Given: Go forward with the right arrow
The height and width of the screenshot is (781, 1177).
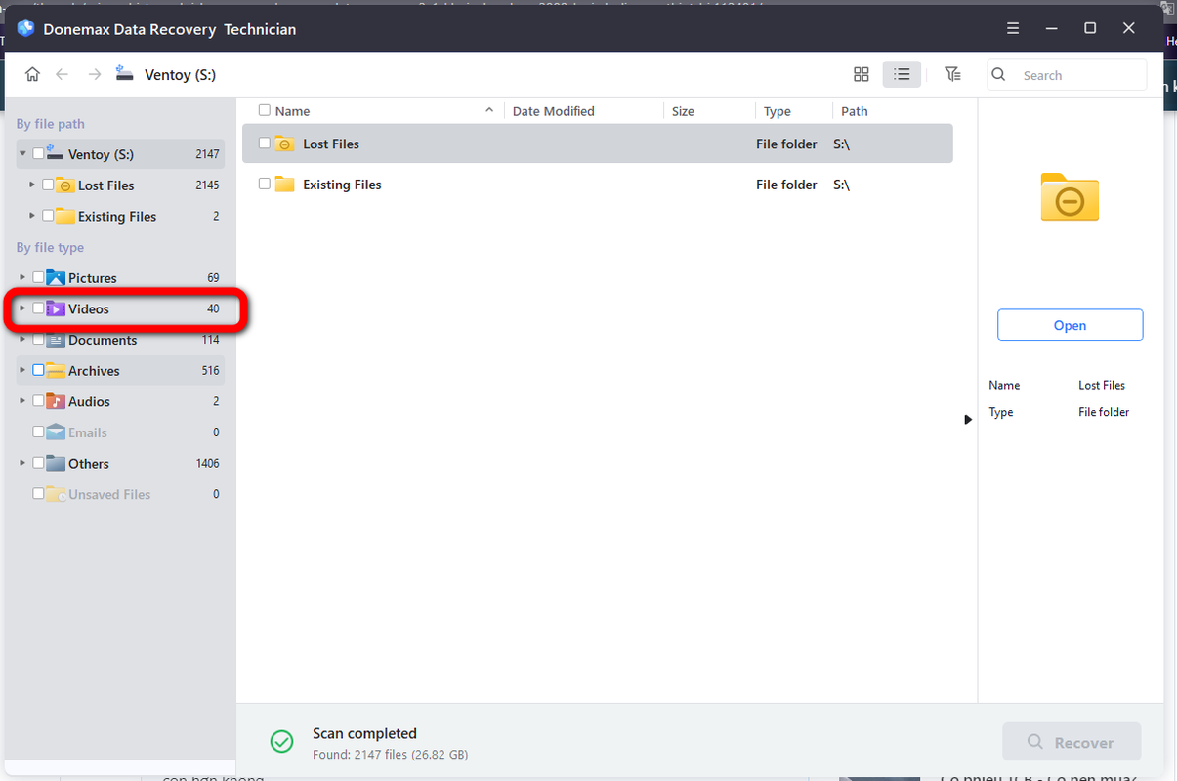Looking at the screenshot, I should 94,74.
